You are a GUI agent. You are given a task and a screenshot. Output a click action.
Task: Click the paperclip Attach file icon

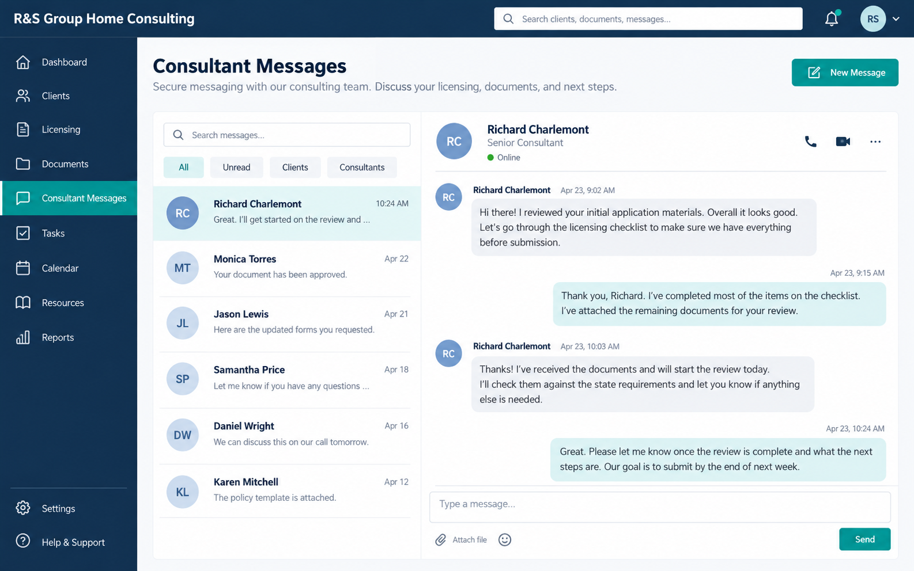(440, 540)
